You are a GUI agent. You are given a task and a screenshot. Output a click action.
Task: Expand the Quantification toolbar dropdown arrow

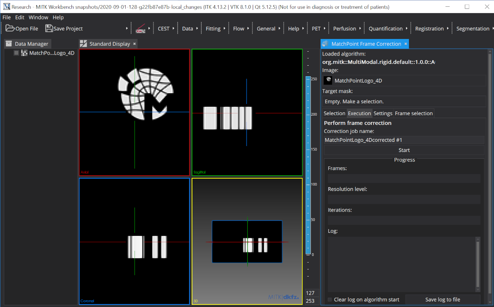pos(406,28)
